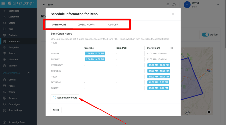The width and height of the screenshot is (226, 125).
Task: Select the Open Hours tab
Action: click(x=59, y=25)
